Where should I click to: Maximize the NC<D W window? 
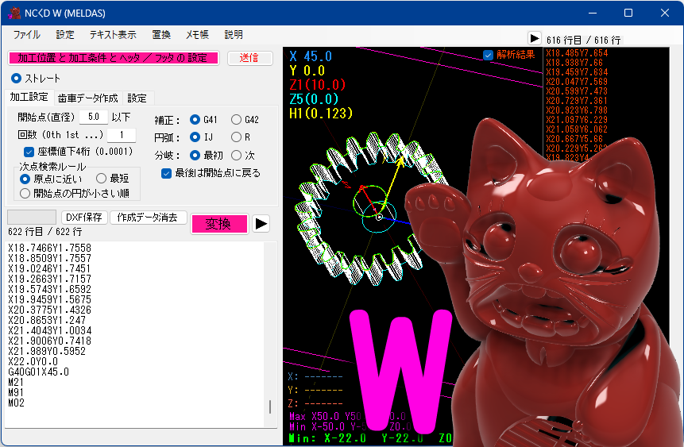click(x=628, y=13)
